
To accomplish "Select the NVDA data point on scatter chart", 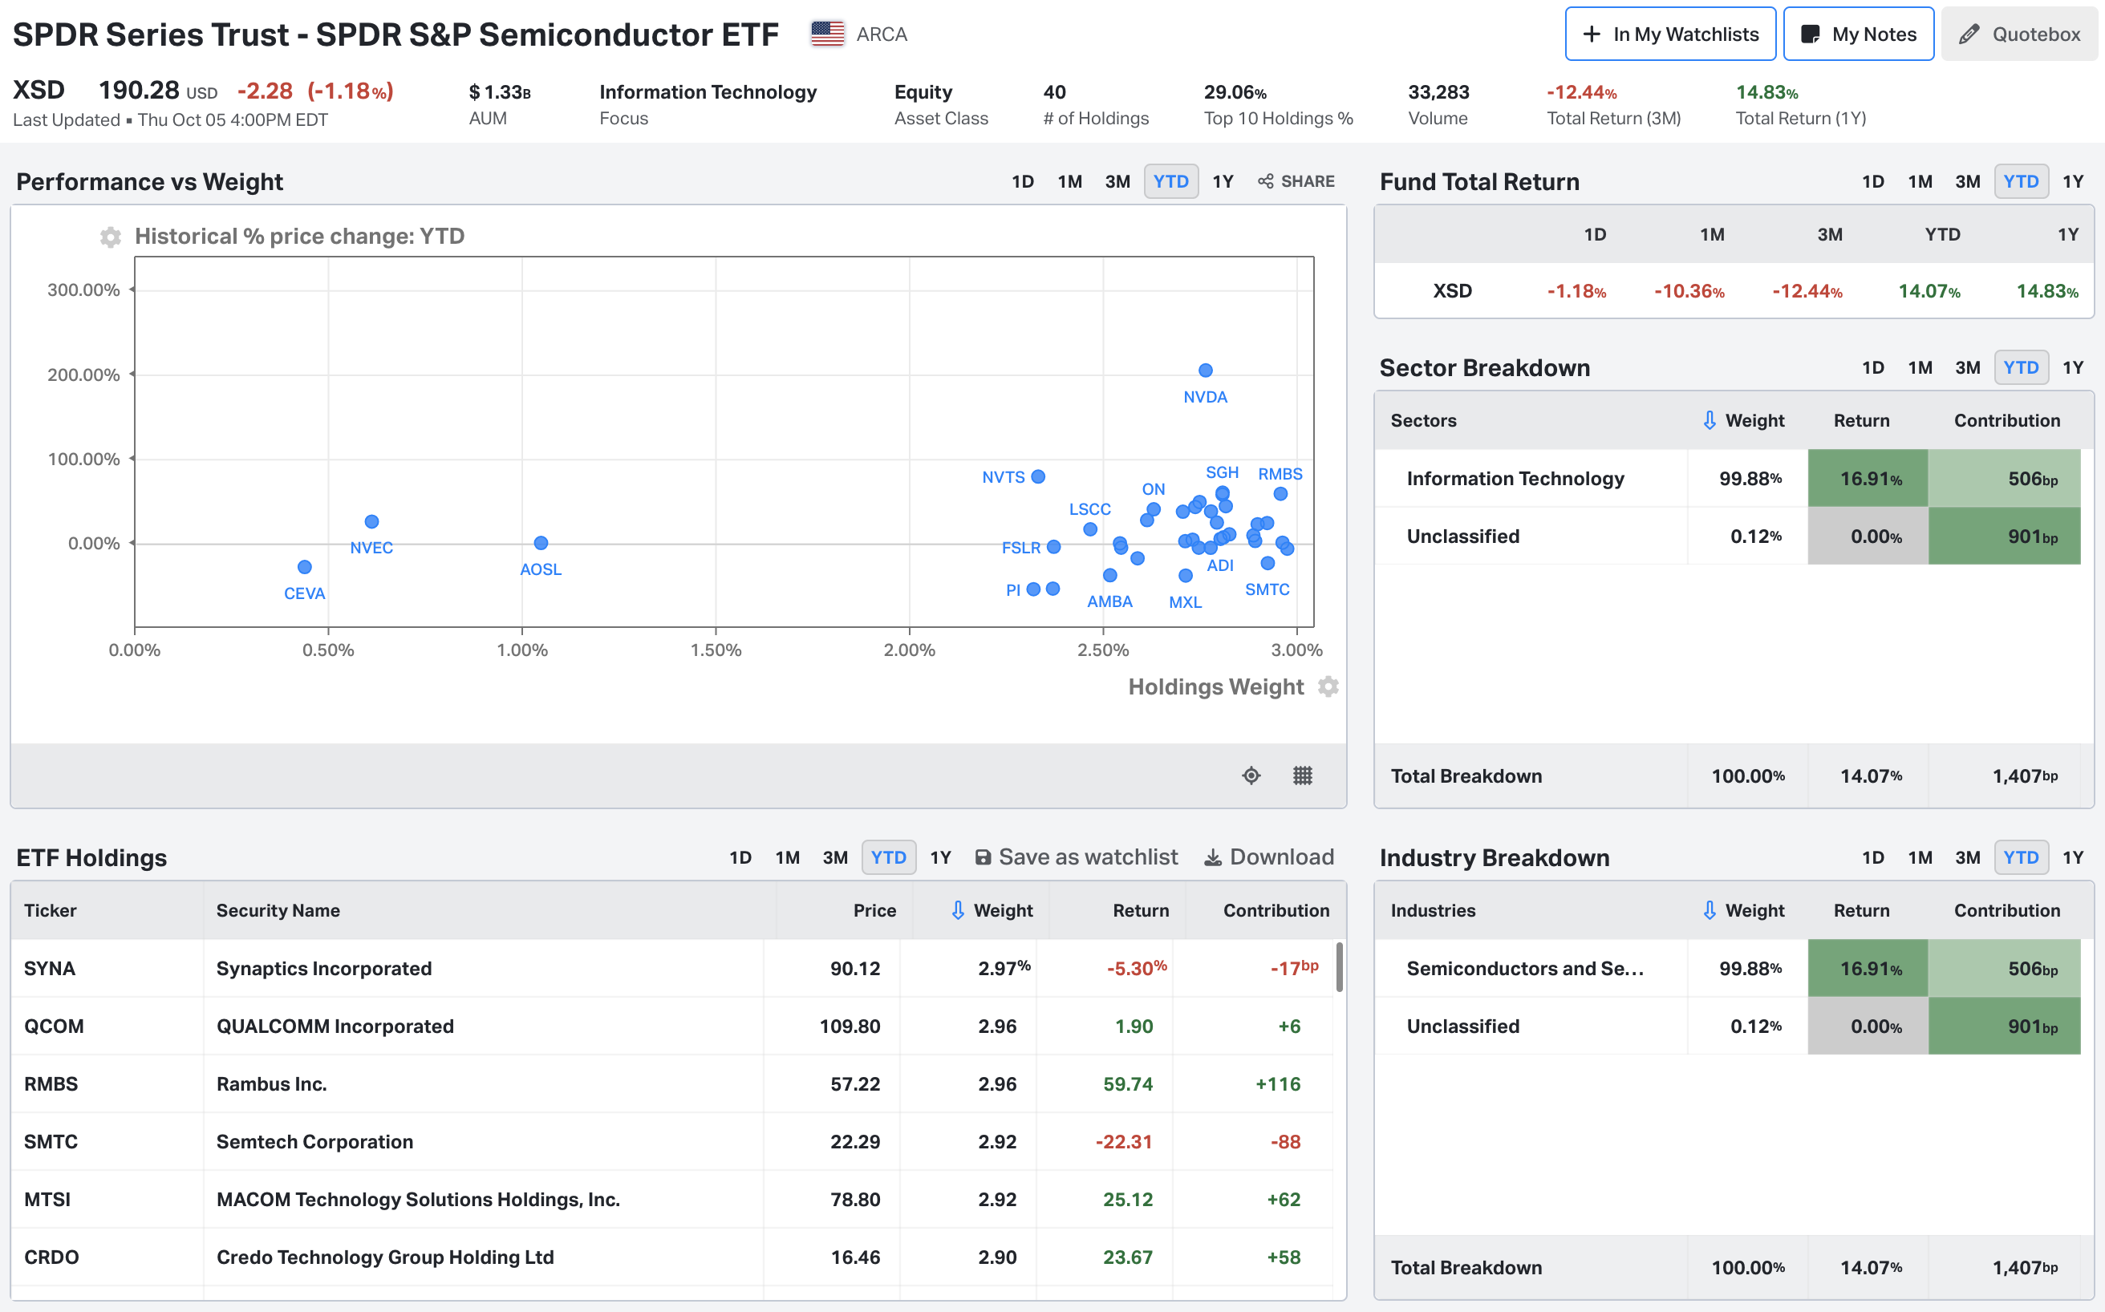I will coord(1205,371).
